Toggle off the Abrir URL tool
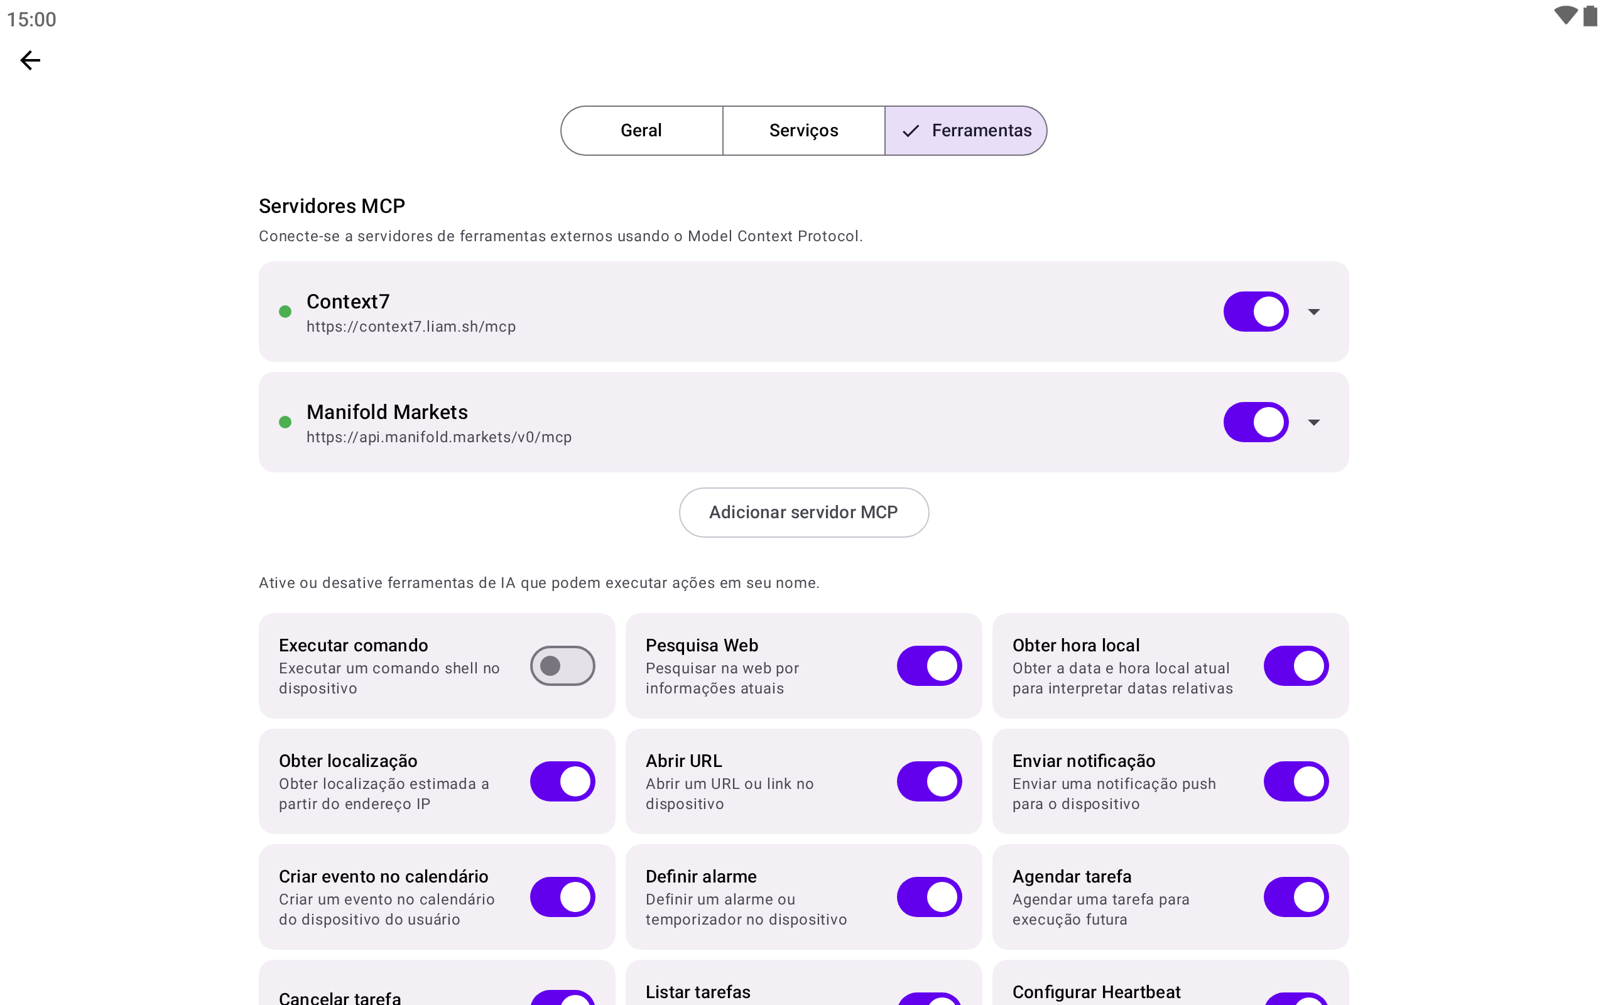 click(929, 781)
